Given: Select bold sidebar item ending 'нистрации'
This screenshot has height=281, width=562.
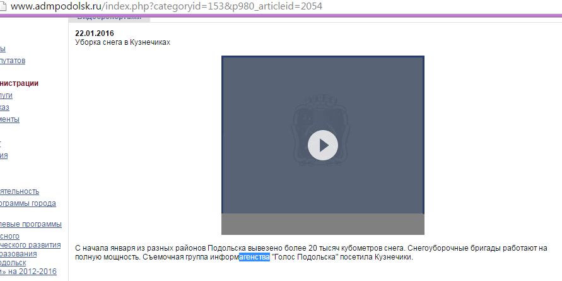Looking at the screenshot, I should coord(19,83).
